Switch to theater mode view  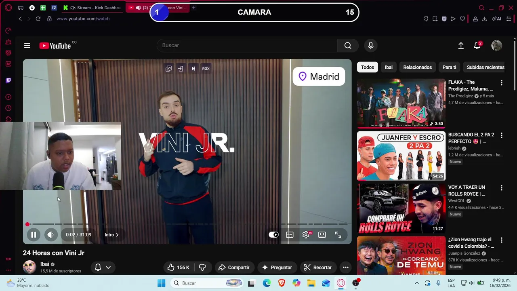point(322,234)
